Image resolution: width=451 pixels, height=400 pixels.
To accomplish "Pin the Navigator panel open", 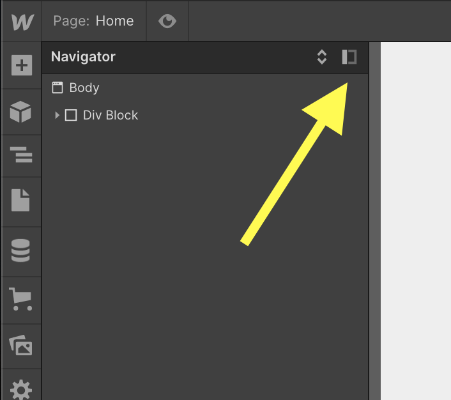I will click(349, 57).
